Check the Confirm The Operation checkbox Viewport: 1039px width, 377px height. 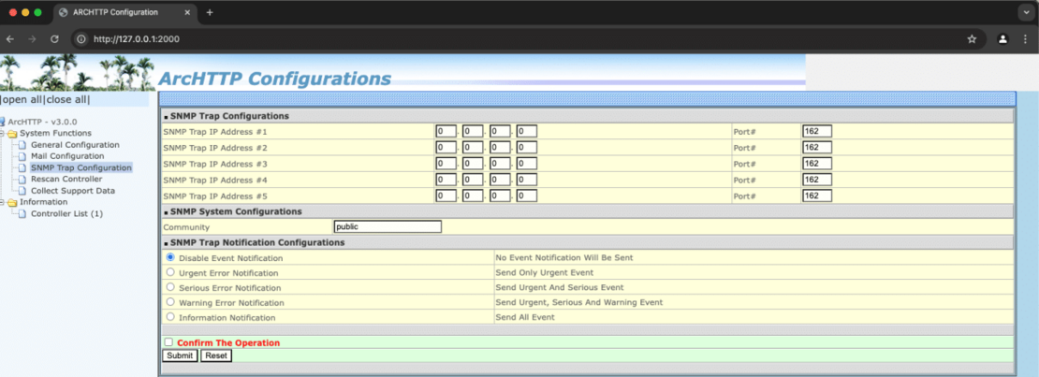169,342
